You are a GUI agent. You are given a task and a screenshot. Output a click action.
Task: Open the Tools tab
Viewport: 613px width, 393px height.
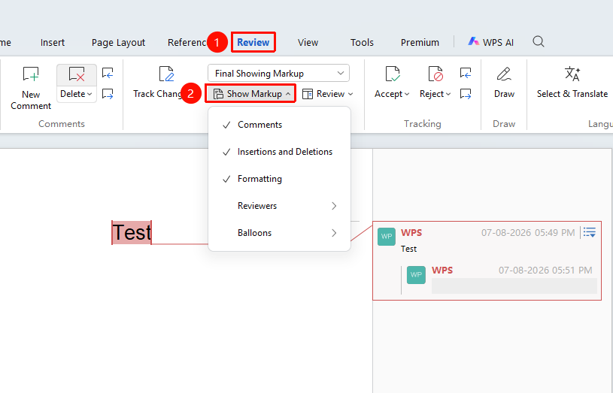click(x=362, y=43)
